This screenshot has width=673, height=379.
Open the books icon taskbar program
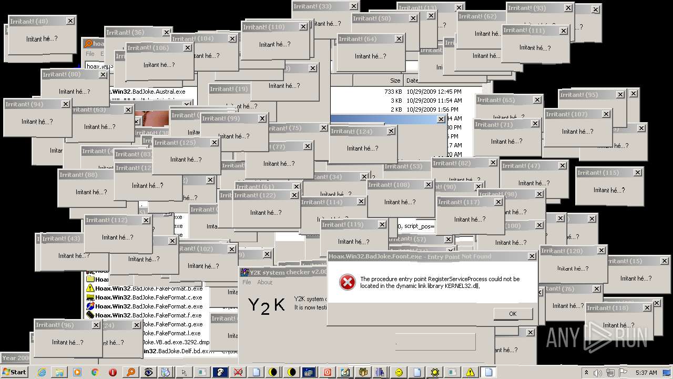pos(381,372)
